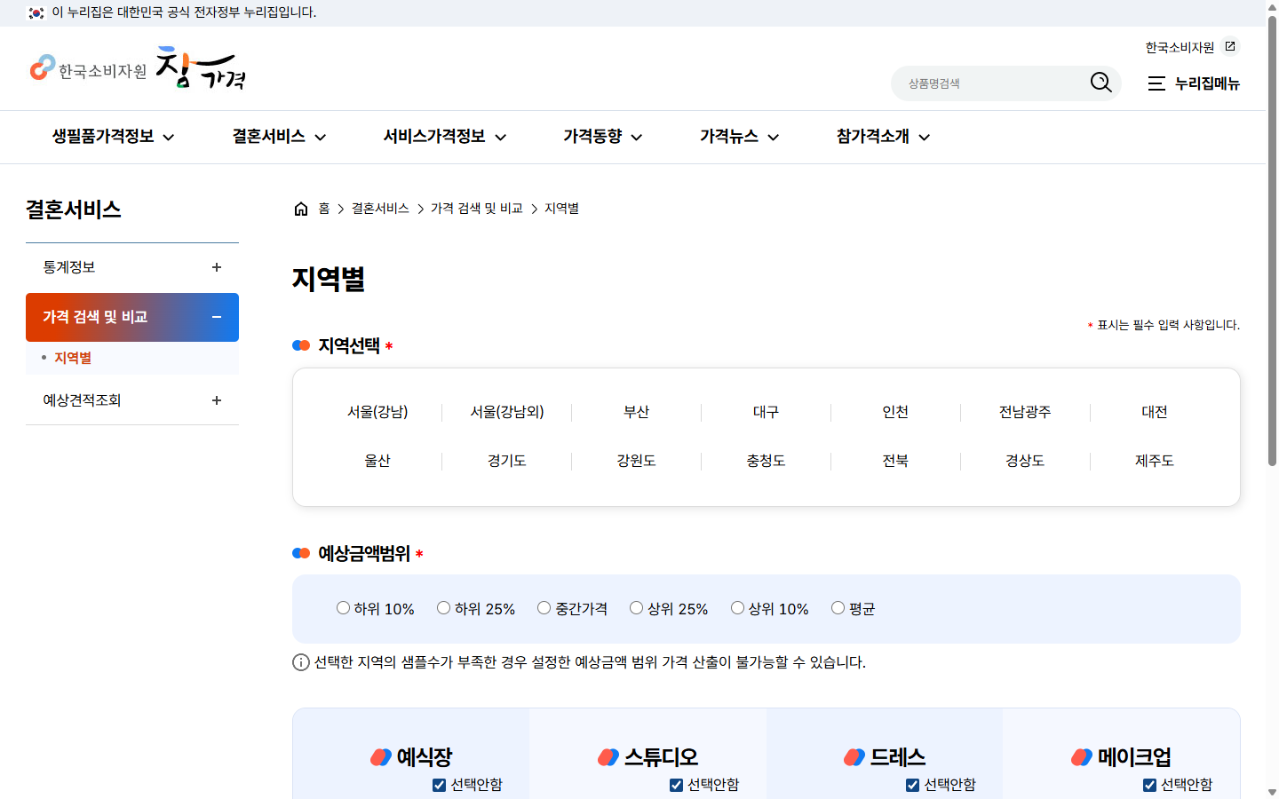Choose the 중간가격 radio option
Screen dimensions: 1279x799
coord(544,608)
